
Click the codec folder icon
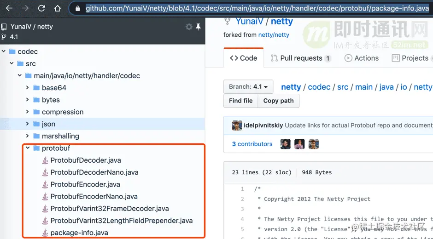12,51
